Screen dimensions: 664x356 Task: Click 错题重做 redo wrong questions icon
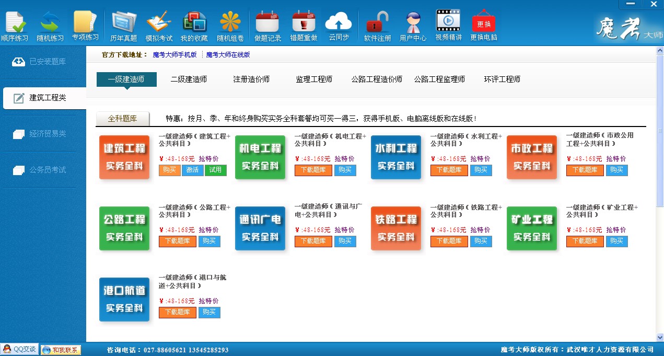pos(304,26)
